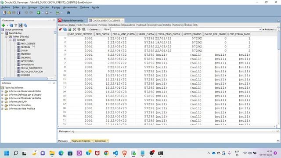Switch to the Disparadores sub-tab
This screenshot has height=158, width=281.
[x=129, y=25]
